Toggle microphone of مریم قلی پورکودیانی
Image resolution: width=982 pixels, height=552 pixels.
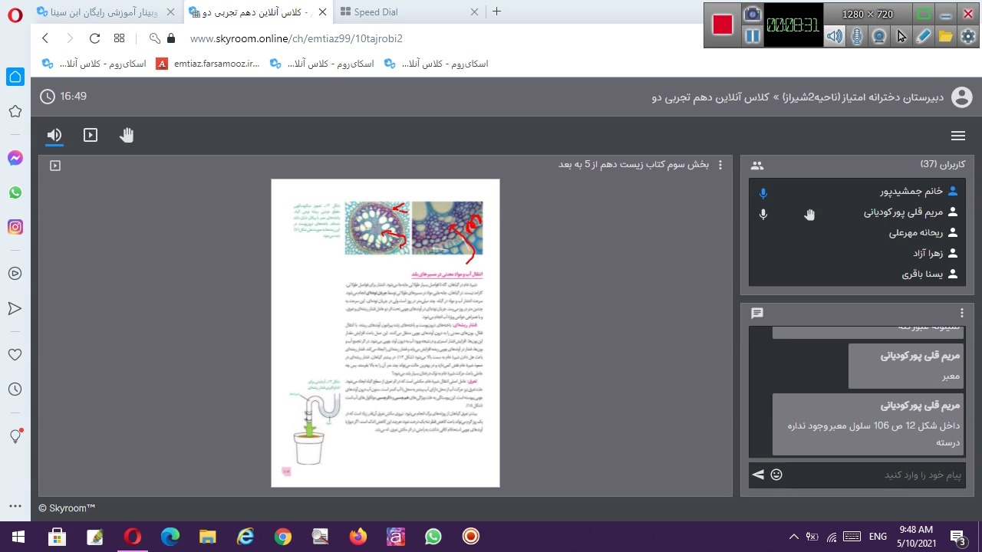tap(763, 214)
